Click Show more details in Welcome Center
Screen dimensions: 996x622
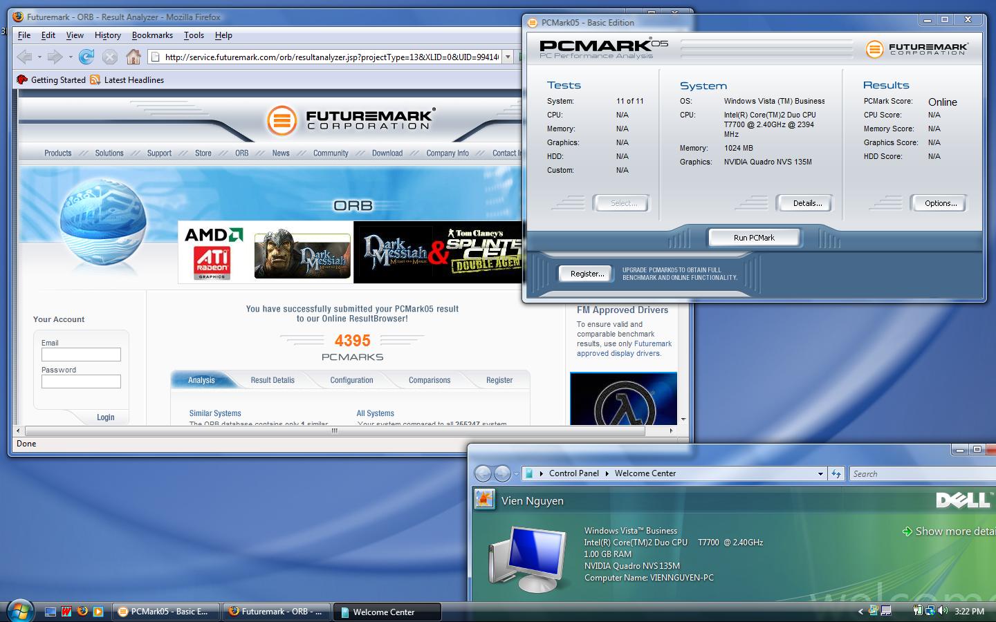948,531
